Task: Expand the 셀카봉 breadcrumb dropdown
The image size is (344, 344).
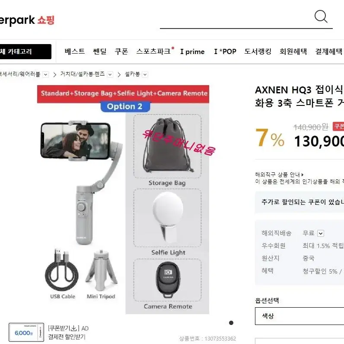Action: pyautogui.click(x=145, y=75)
